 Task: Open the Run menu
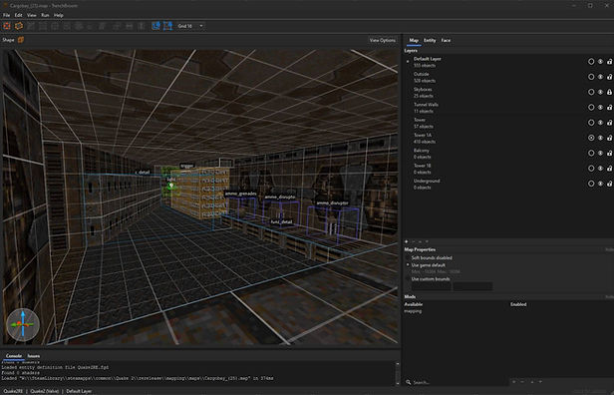pos(45,15)
